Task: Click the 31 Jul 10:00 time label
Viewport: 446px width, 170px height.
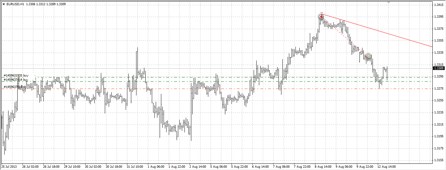Action: (x=135, y=166)
